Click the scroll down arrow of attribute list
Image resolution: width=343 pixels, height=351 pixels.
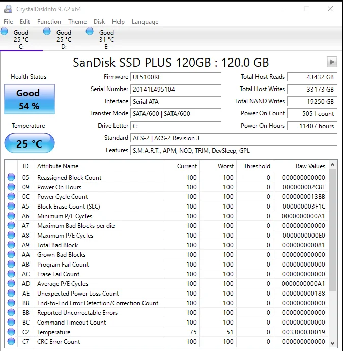333,343
